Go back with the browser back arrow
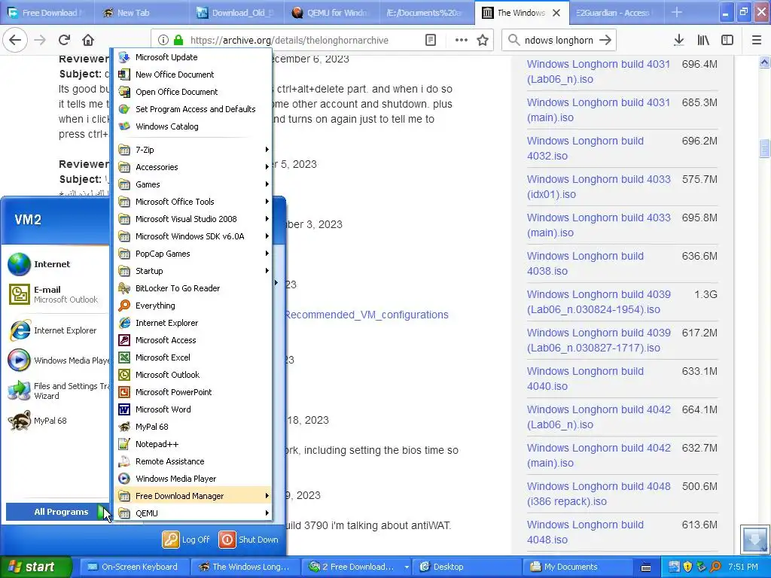 click(15, 40)
